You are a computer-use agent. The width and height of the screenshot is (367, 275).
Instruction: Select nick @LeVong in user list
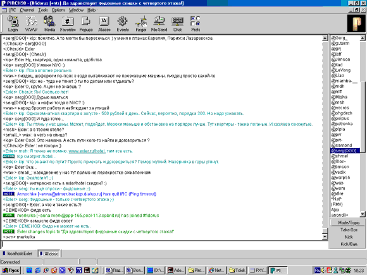[341, 70]
